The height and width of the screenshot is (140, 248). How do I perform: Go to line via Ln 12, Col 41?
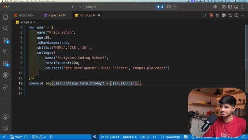pos(110,137)
